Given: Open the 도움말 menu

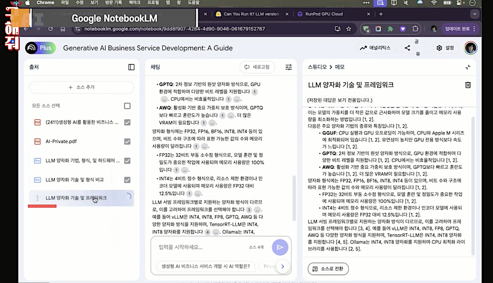Looking at the screenshot, I should tap(193, 2).
